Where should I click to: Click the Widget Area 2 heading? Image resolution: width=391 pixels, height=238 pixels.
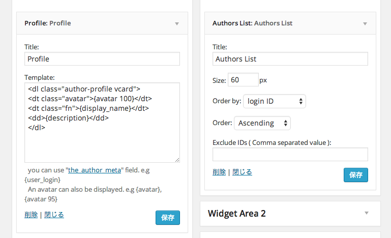pos(237,214)
